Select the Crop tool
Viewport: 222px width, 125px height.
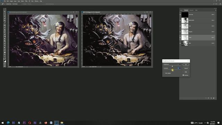(x=5, y=21)
